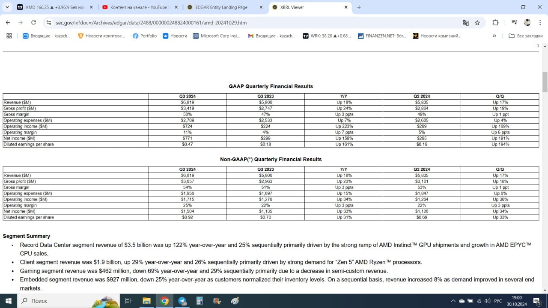This screenshot has height=308, width=548.
Task: Open the VK Новости bookmark
Action: [x=175, y=36]
